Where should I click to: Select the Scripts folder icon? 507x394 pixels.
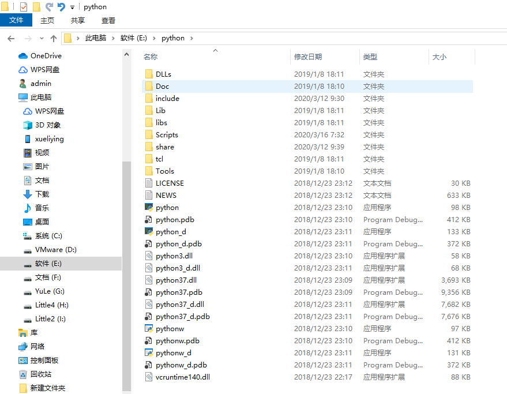pos(149,134)
